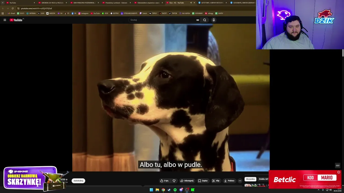Open the YouTube hamburger guide menu
344x193 pixels.
click(5, 20)
